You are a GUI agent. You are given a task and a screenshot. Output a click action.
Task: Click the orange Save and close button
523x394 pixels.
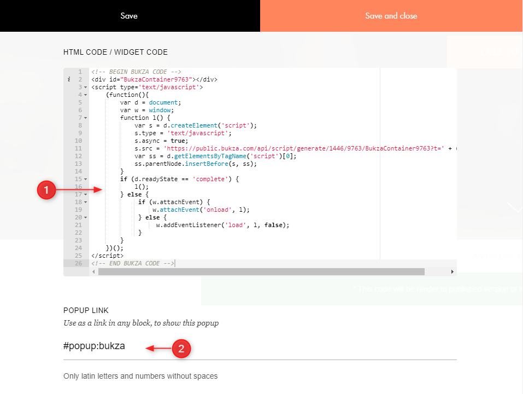coord(391,16)
